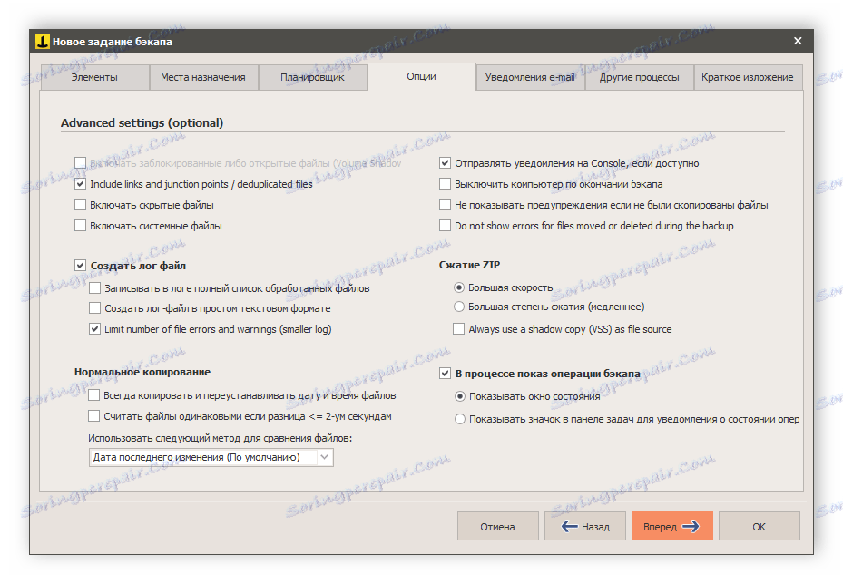Check Do not show errors for moved files
The image size is (843, 584).
(445, 226)
